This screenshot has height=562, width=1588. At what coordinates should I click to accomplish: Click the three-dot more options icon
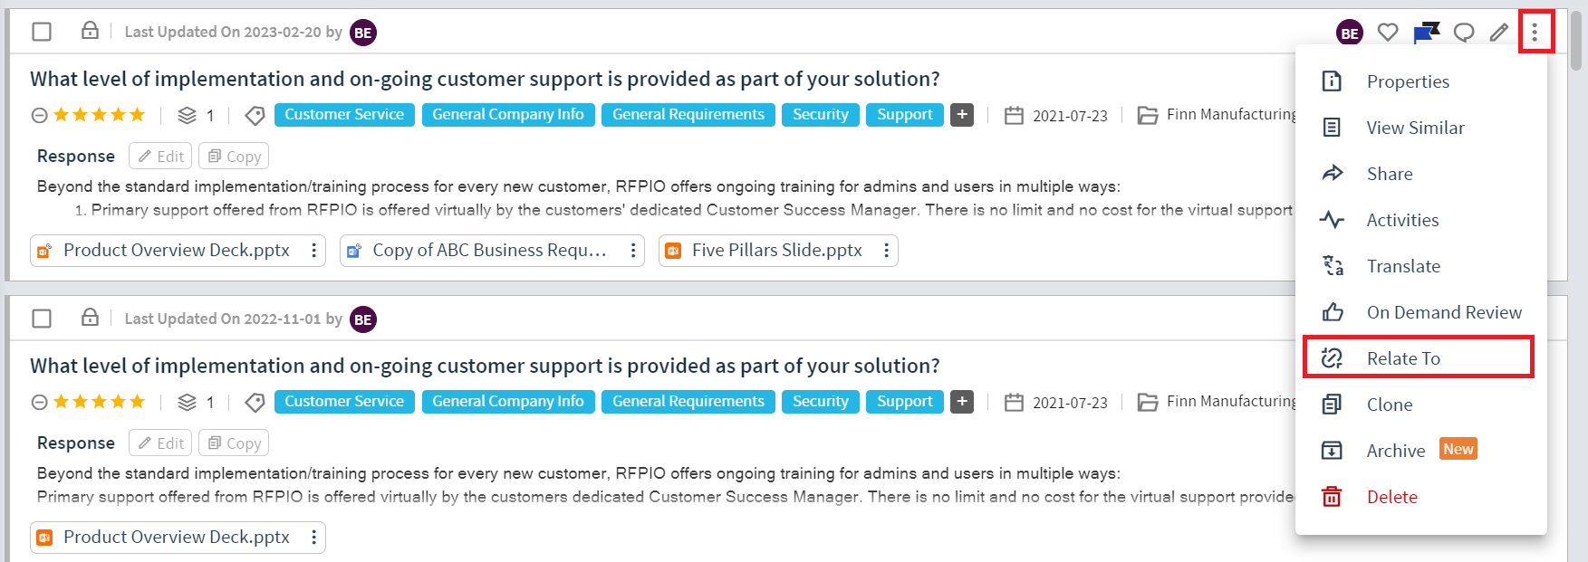point(1535,33)
